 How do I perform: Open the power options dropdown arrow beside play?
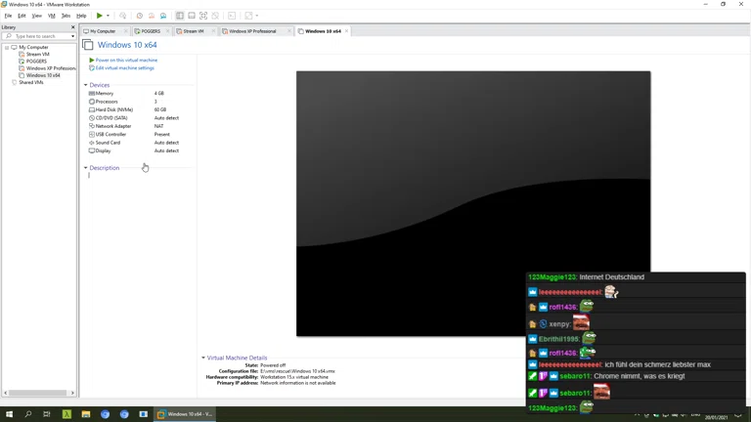coord(108,16)
